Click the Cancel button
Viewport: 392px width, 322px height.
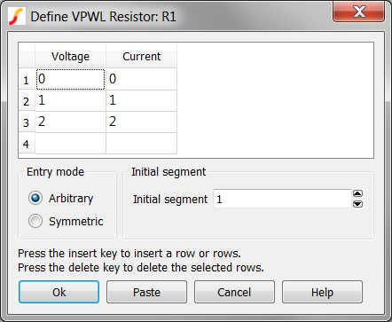point(234,292)
